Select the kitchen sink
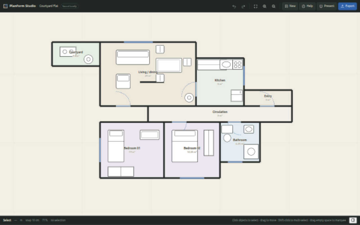Viewport: 360px width, 225px height. (226, 64)
